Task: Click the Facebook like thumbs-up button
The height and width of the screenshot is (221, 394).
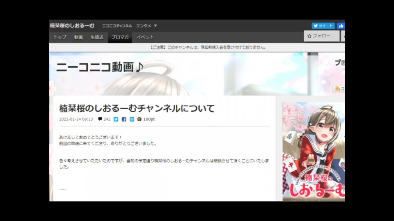Action: coord(341,26)
